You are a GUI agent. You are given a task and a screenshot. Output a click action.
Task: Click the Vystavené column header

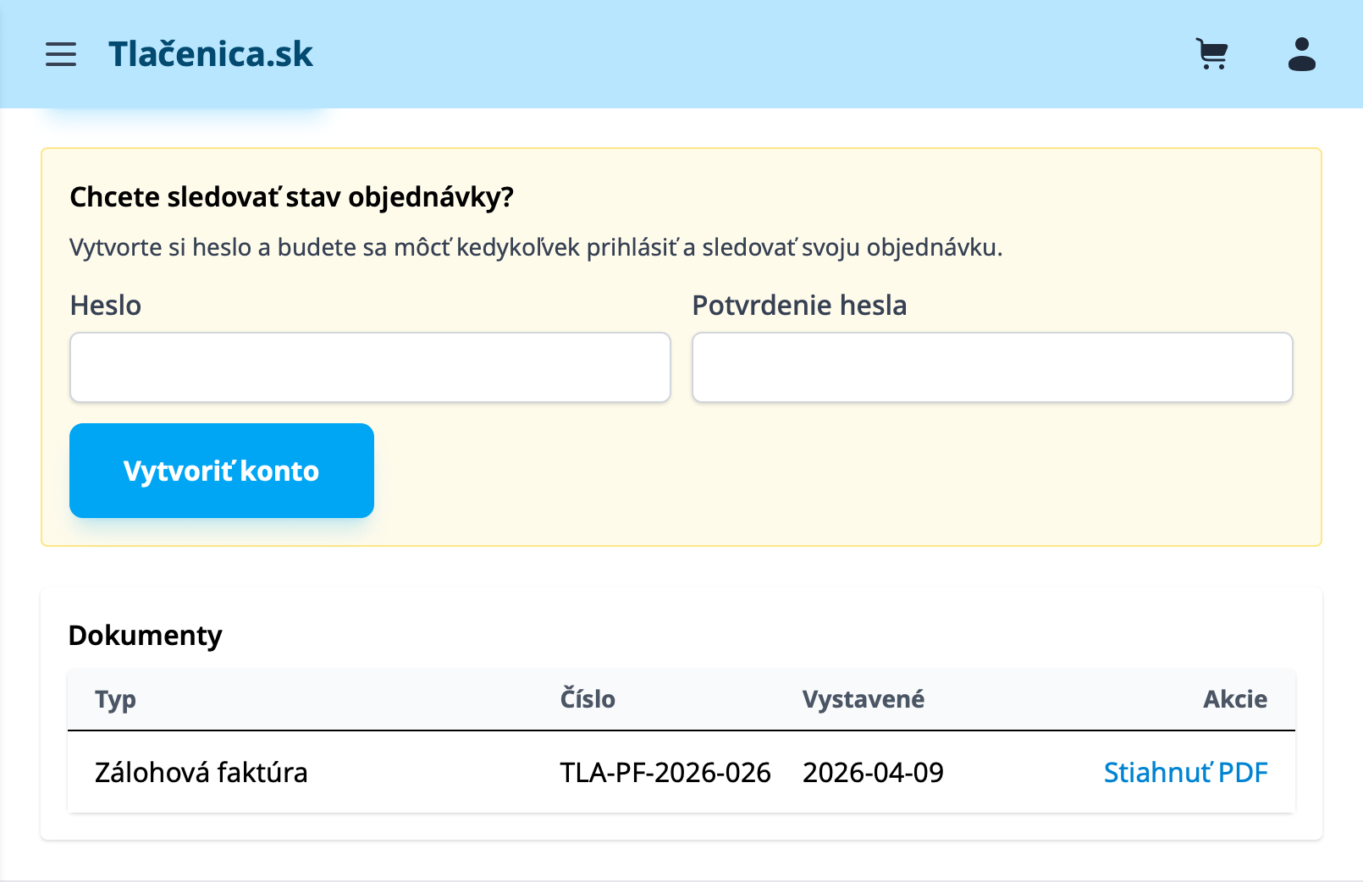coord(864,699)
